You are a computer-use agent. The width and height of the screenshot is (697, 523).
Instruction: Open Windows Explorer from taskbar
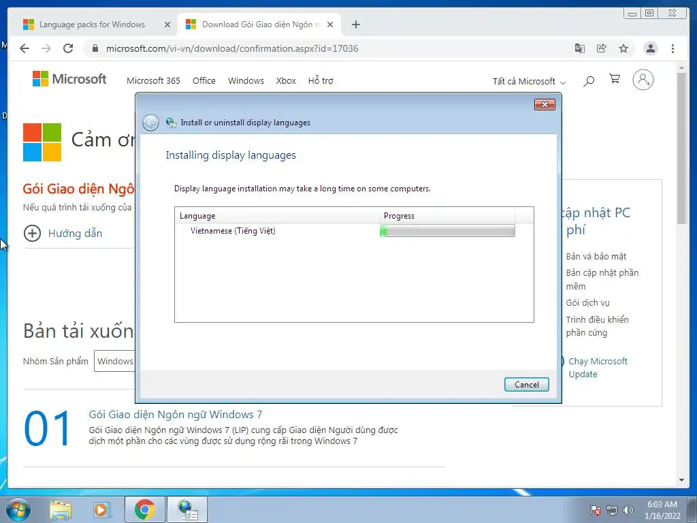pyautogui.click(x=61, y=509)
